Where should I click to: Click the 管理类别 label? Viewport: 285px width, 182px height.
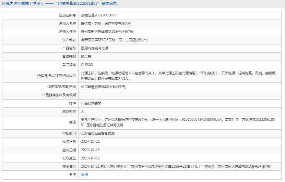[69, 56]
